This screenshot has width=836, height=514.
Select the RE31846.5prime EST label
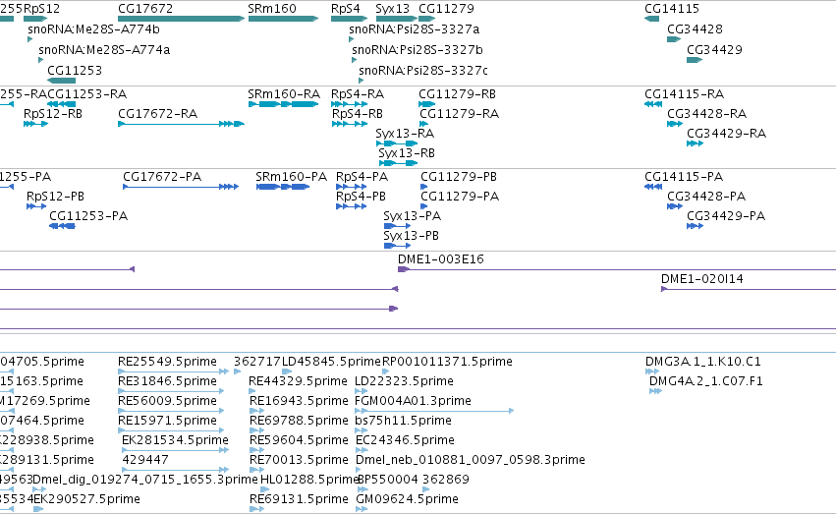(x=167, y=381)
